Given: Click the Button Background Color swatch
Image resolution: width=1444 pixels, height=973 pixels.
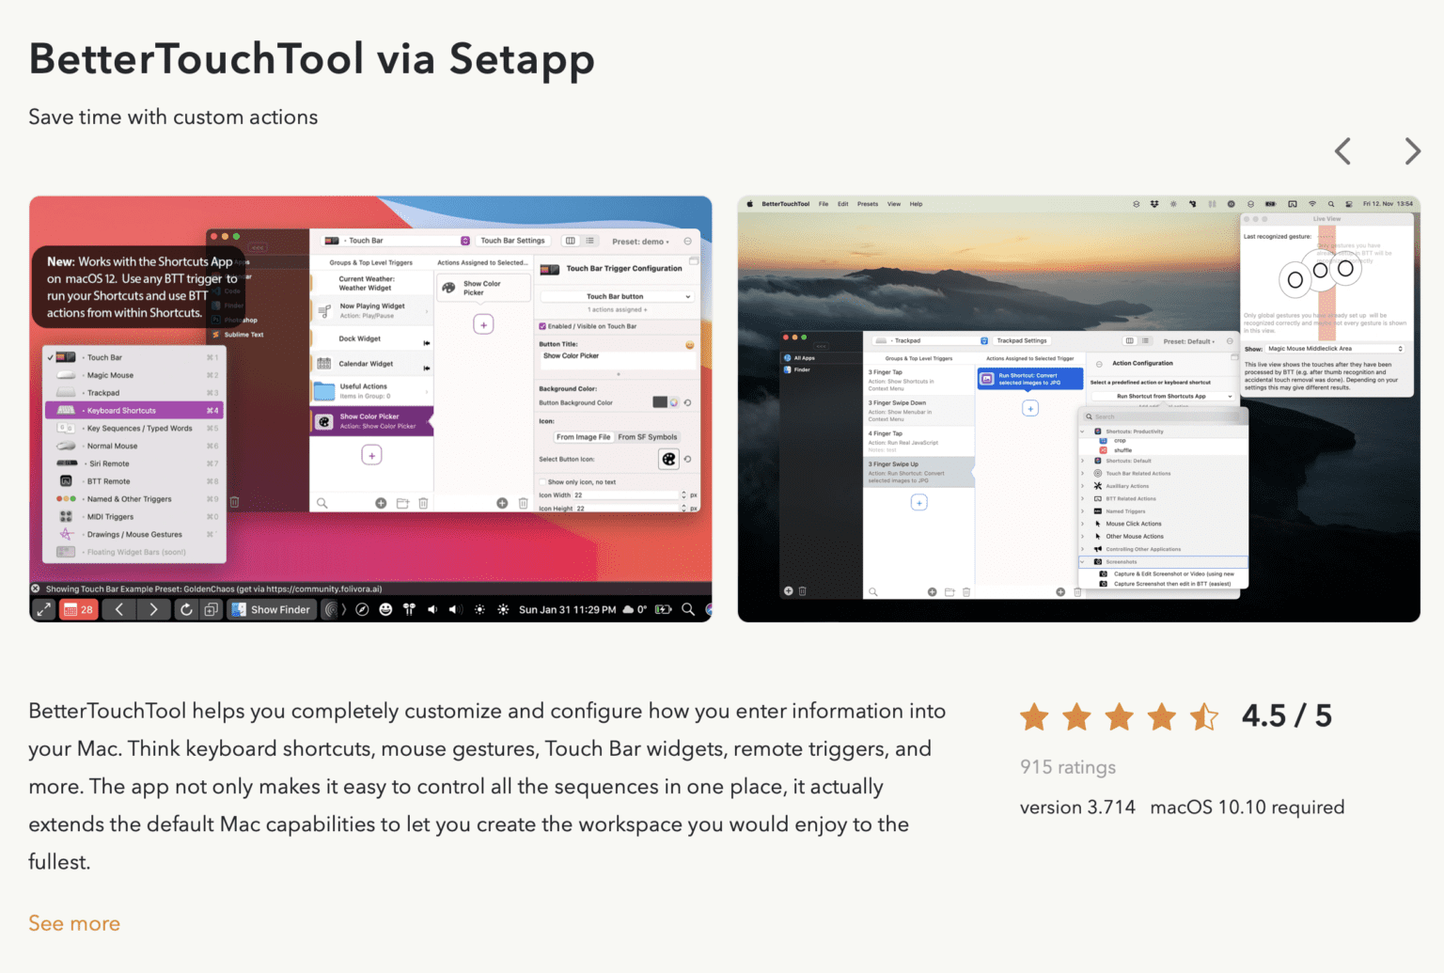Looking at the screenshot, I should pyautogui.click(x=661, y=402).
